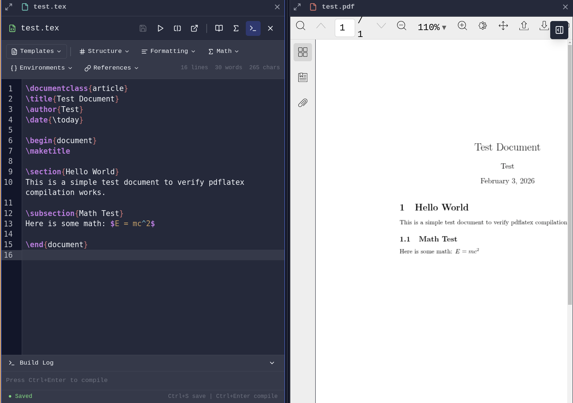The height and width of the screenshot is (403, 573).
Task: Close the test.pdf tab
Action: click(565, 7)
